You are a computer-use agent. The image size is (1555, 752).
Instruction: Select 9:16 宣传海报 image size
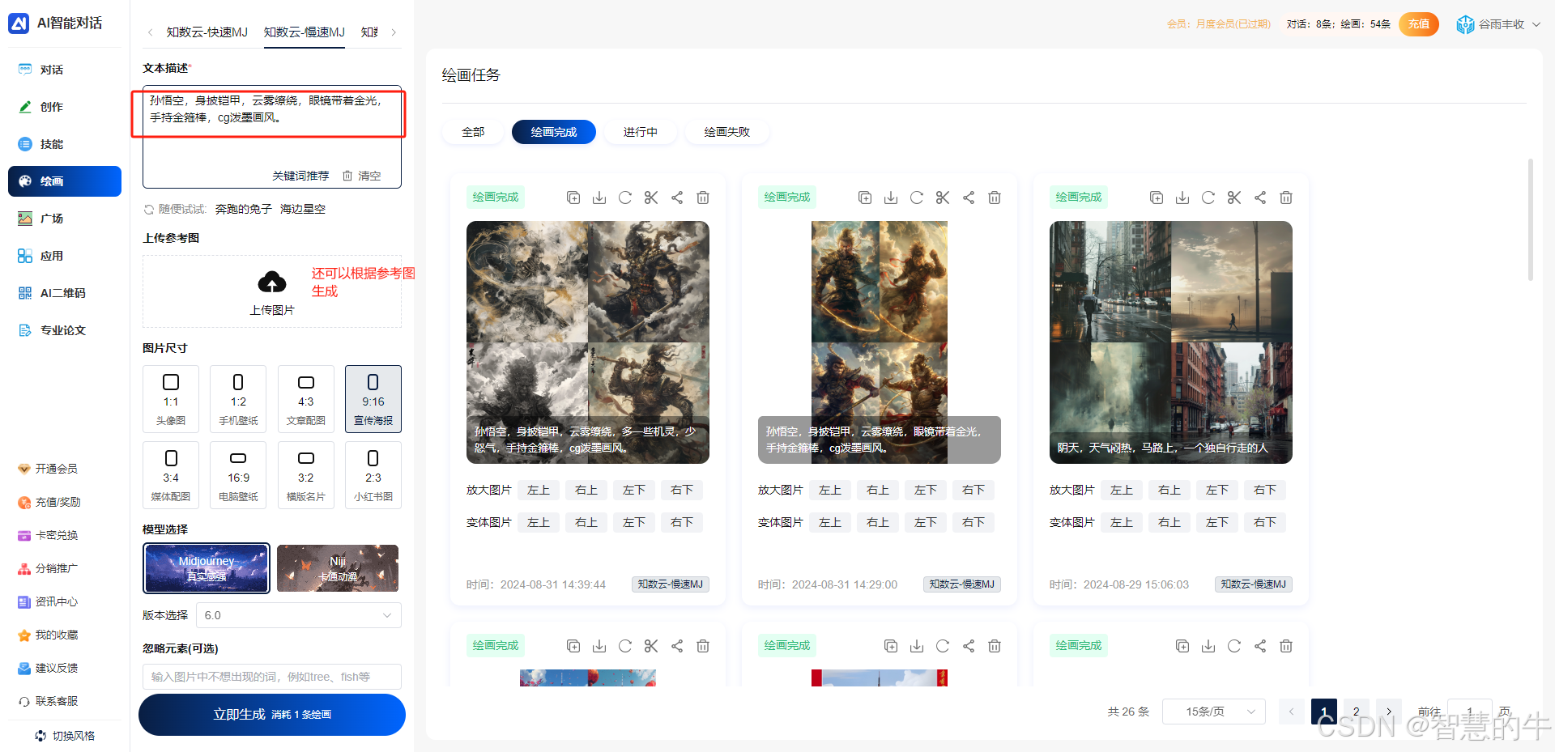coord(373,399)
